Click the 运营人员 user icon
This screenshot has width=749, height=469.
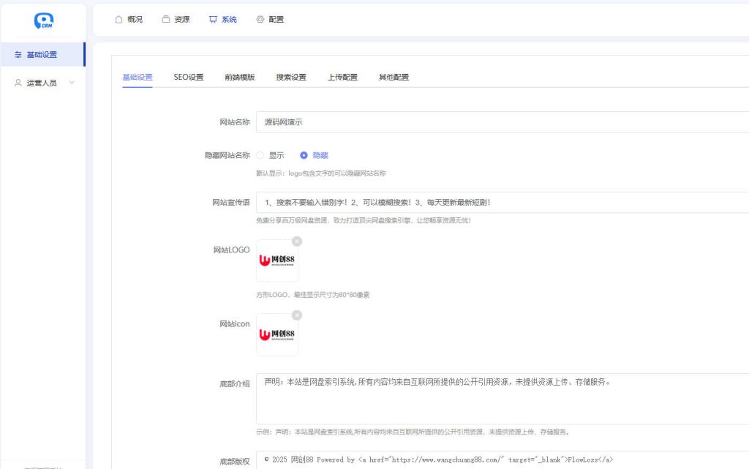pyautogui.click(x=18, y=83)
